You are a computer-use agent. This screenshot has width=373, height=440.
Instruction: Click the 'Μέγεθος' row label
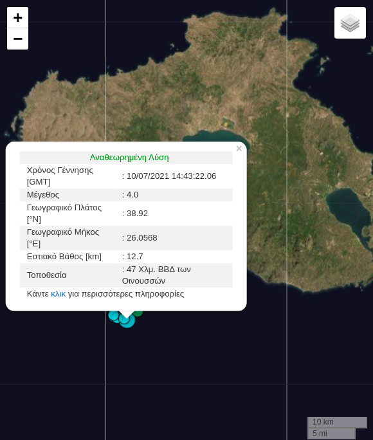coord(43,195)
